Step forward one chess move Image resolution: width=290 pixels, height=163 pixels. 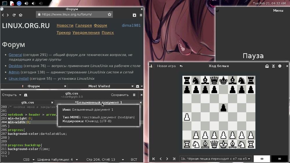click(x=167, y=159)
